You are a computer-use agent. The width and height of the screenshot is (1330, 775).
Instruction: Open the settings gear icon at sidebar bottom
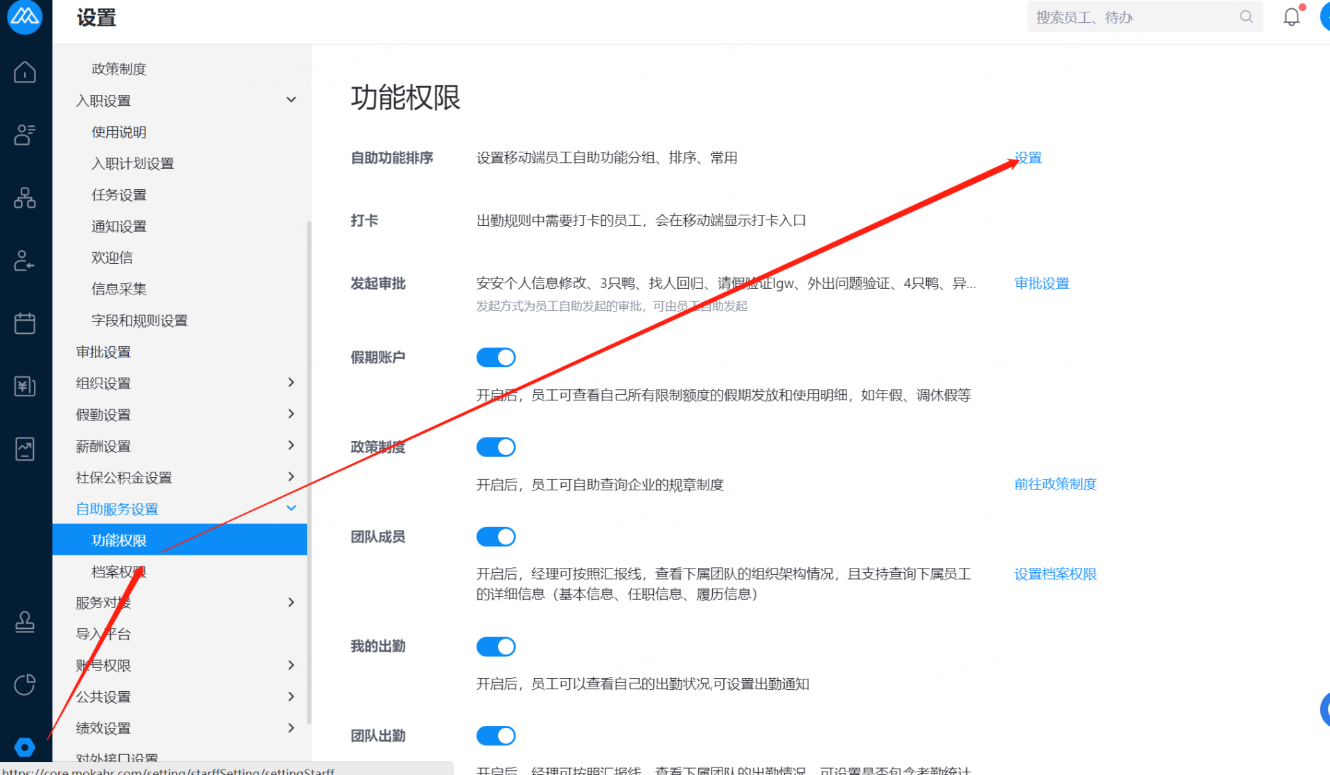click(25, 747)
